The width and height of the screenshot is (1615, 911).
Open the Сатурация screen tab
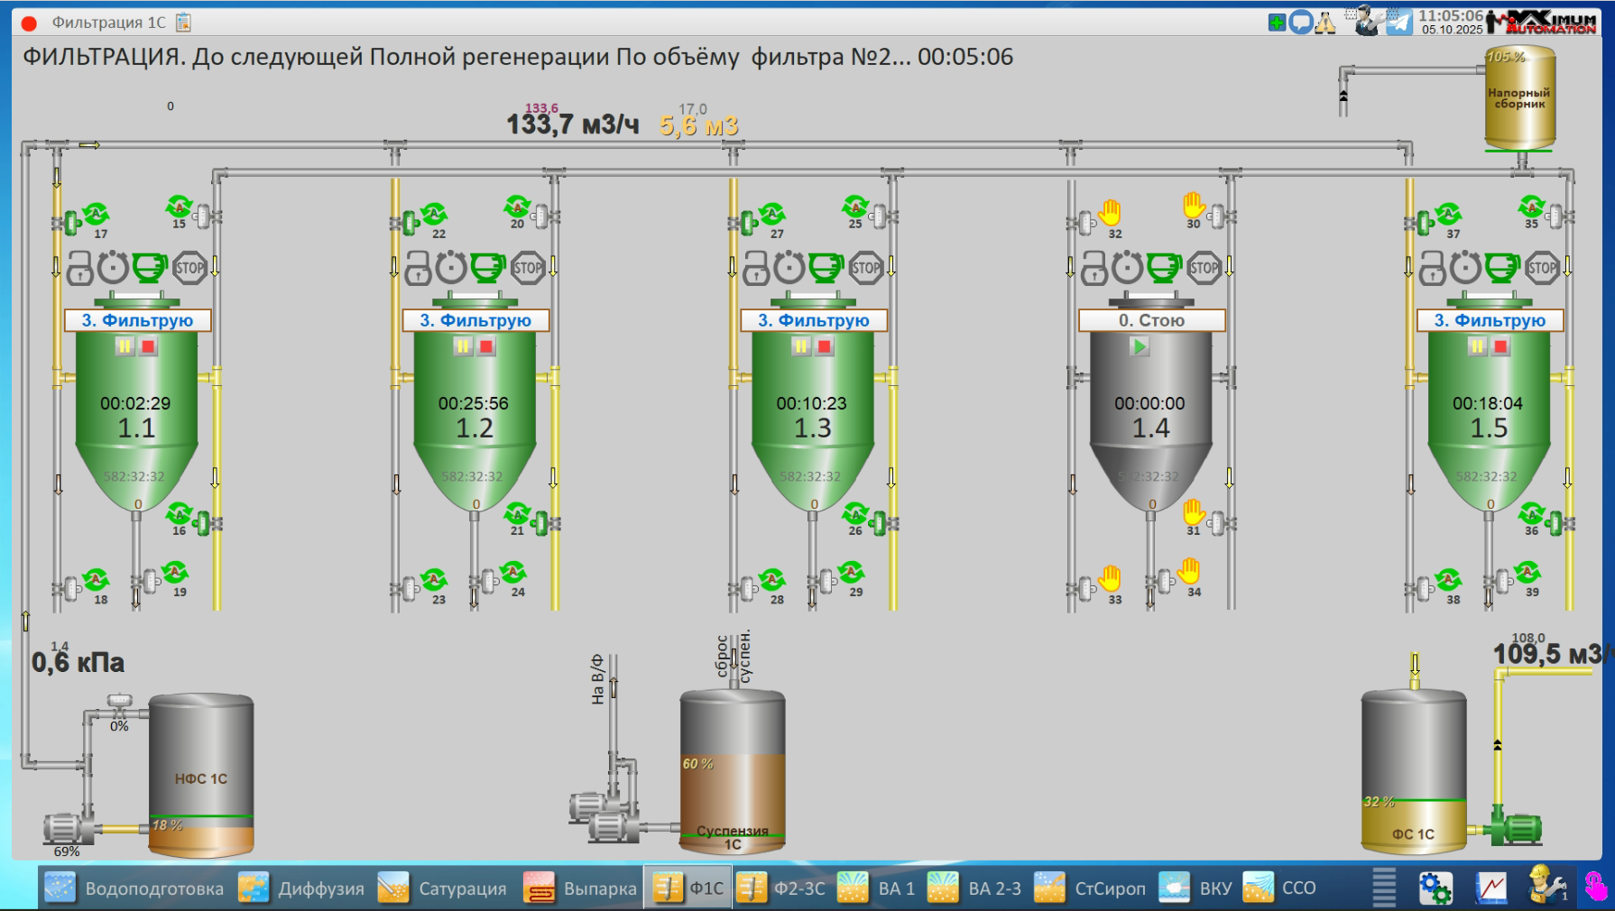[443, 888]
